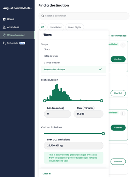This screenshot has height=177, width=131.
Task: Click the Max (minutes) input field
Action: (x=88, y=114)
